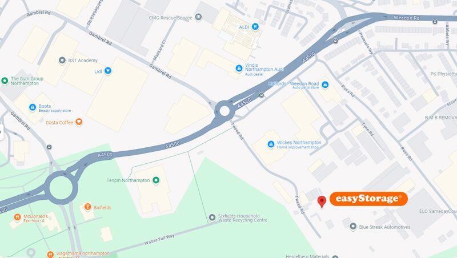Open the Lidl shopping cart marker

(108, 71)
